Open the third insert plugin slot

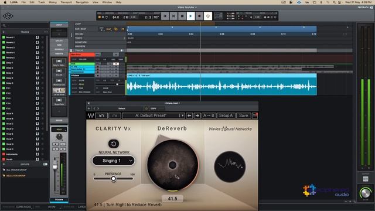click(x=59, y=82)
